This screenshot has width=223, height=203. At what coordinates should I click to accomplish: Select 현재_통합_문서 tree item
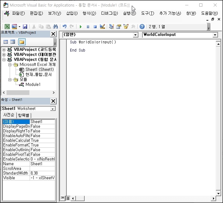(x=38, y=75)
